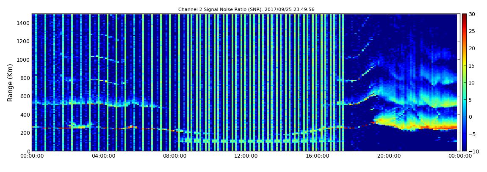Click the colorbar value 25 label
Viewport: 487px width, 172px height.
[472, 31]
